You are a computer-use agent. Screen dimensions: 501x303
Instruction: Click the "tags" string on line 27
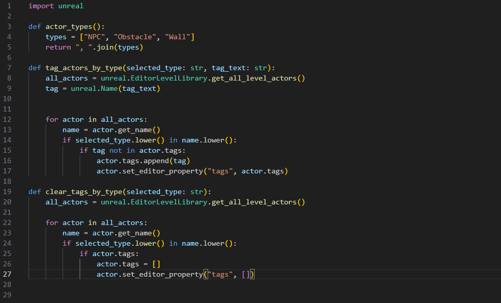(x=220, y=274)
